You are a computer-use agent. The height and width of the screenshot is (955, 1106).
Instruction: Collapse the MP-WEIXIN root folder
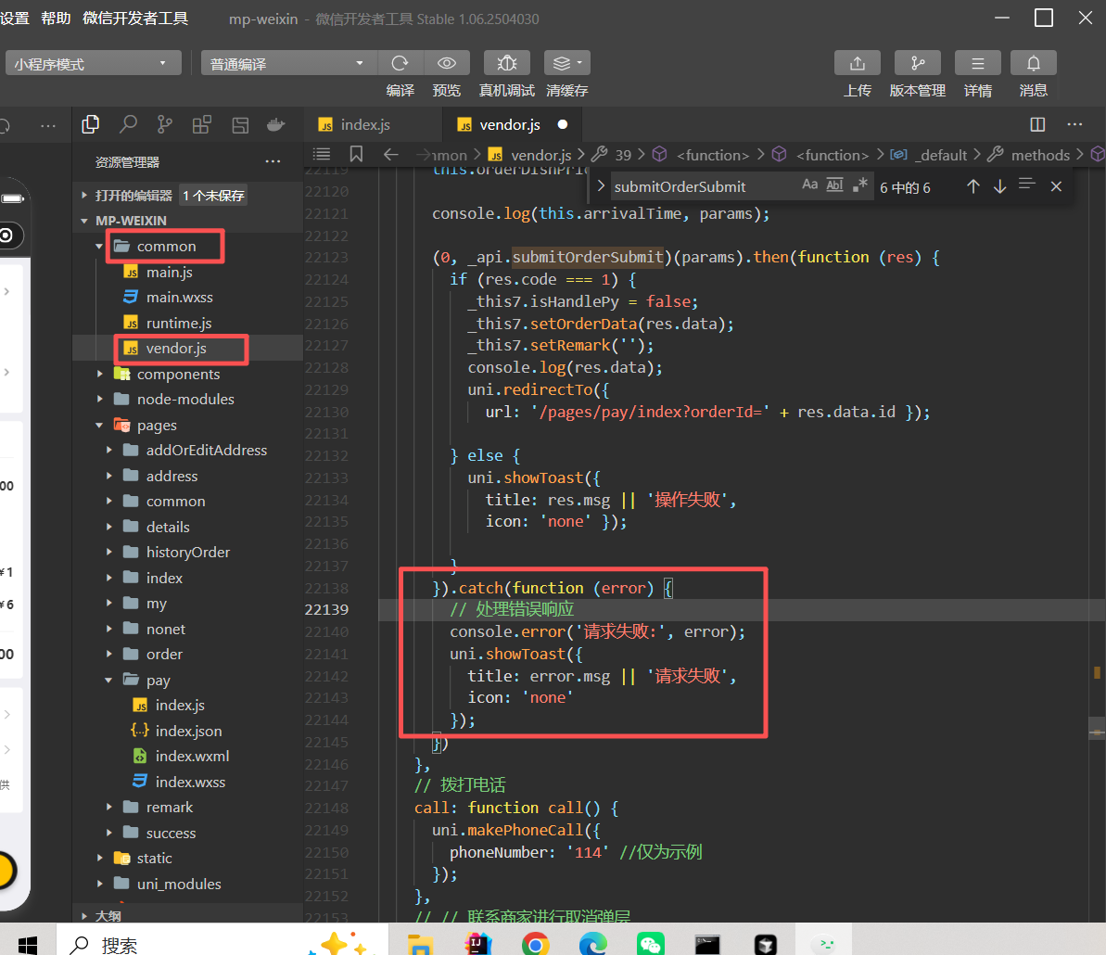(84, 221)
